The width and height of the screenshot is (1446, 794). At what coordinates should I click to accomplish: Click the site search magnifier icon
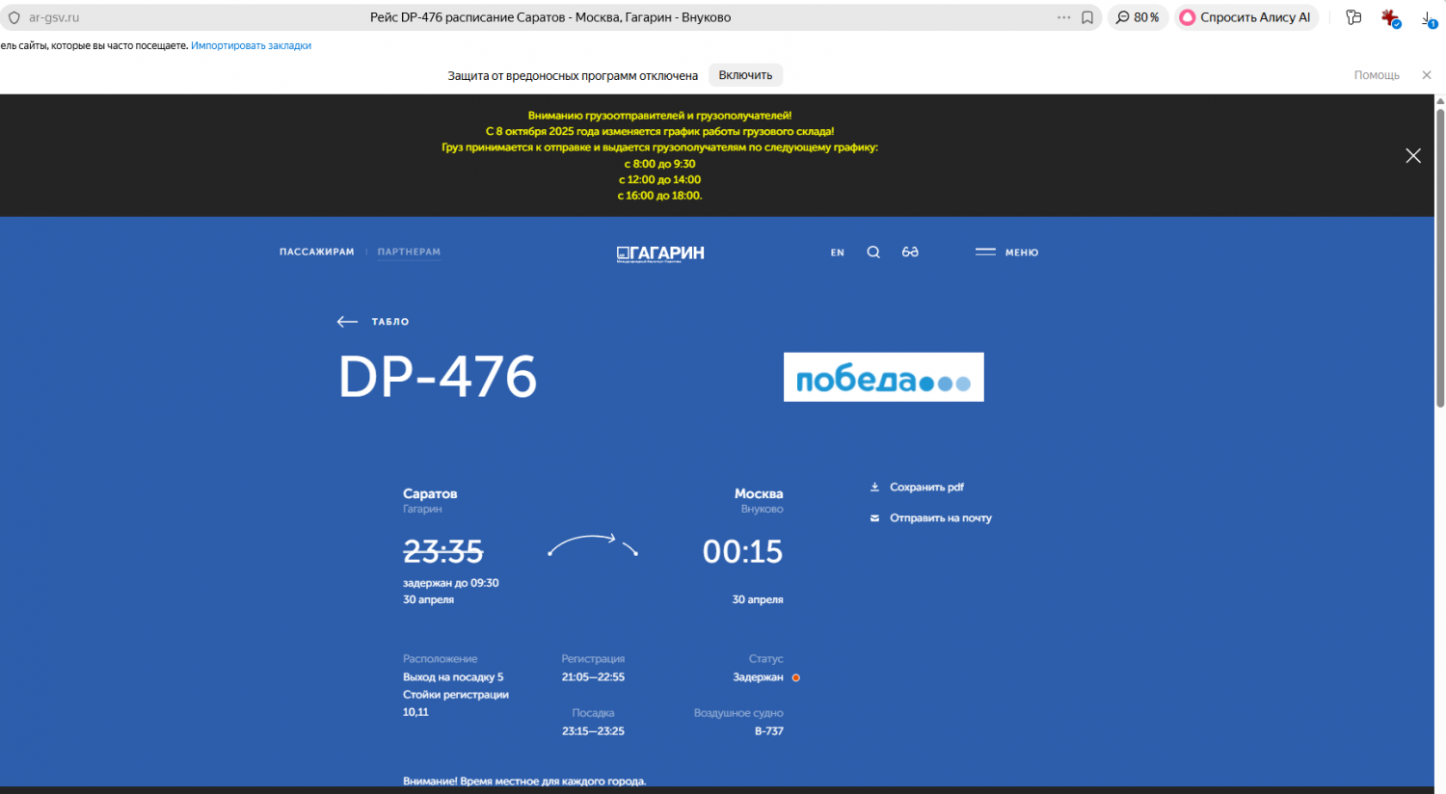[x=873, y=252]
